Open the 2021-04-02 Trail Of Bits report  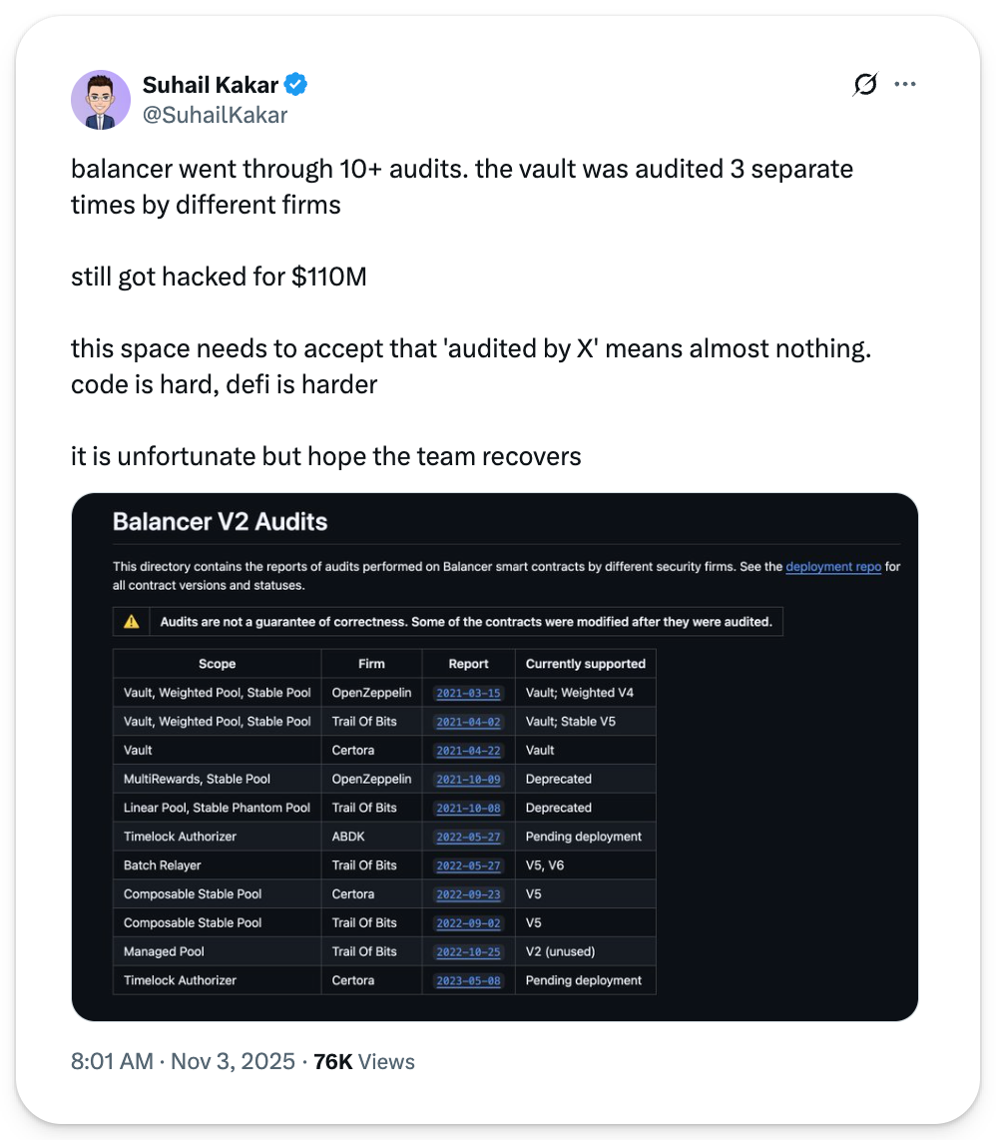[468, 722]
